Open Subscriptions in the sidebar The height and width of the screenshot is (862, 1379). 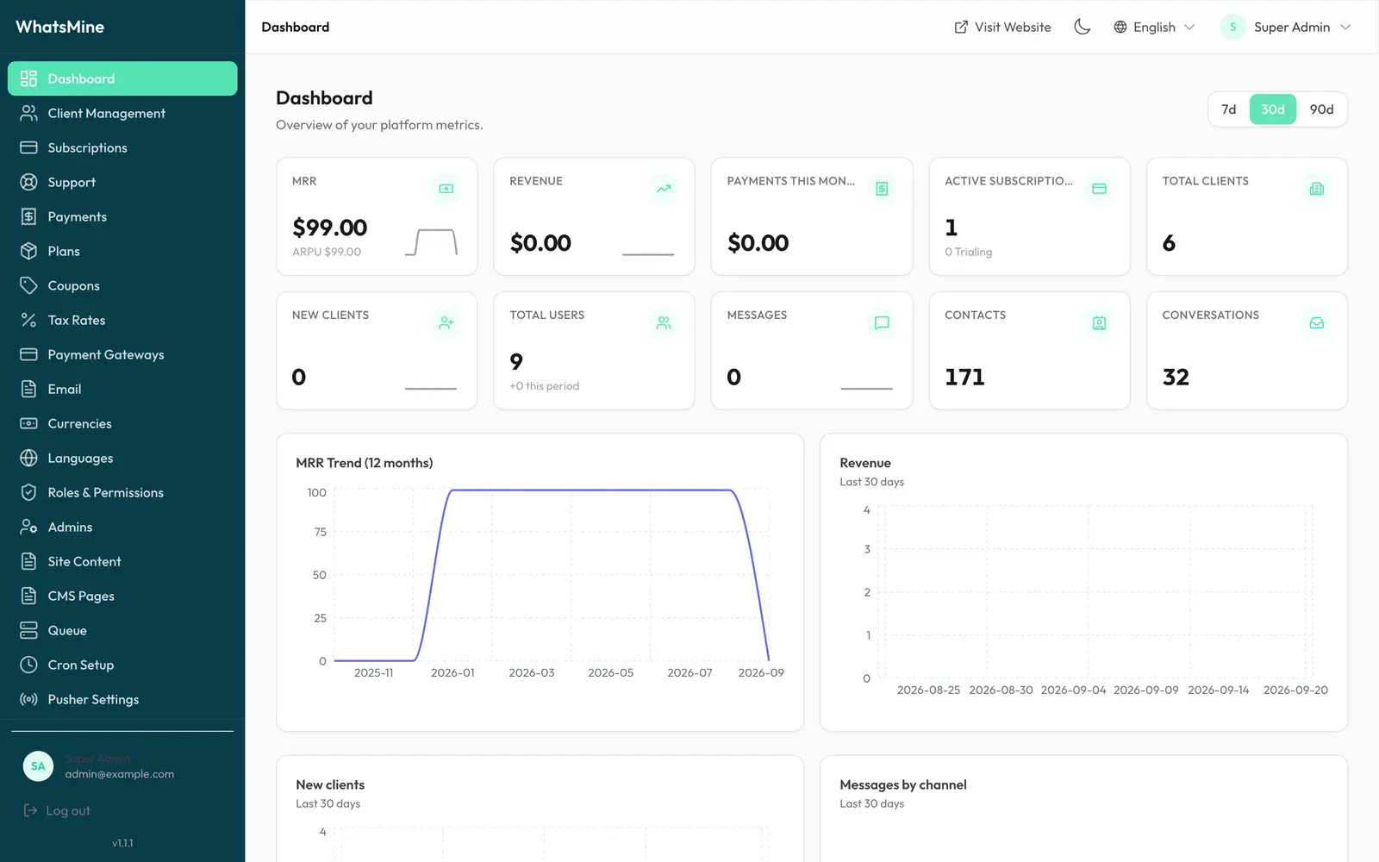pos(122,147)
